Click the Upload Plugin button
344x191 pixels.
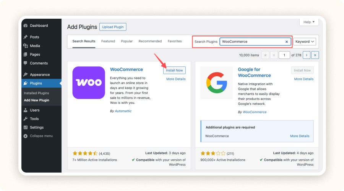click(113, 27)
